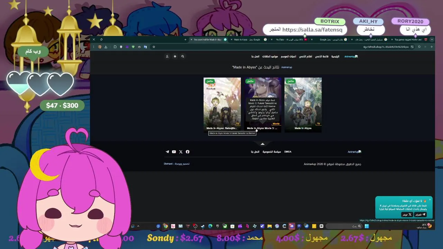Click the تويتر button in the popup
443x249 pixels.
[407, 214]
